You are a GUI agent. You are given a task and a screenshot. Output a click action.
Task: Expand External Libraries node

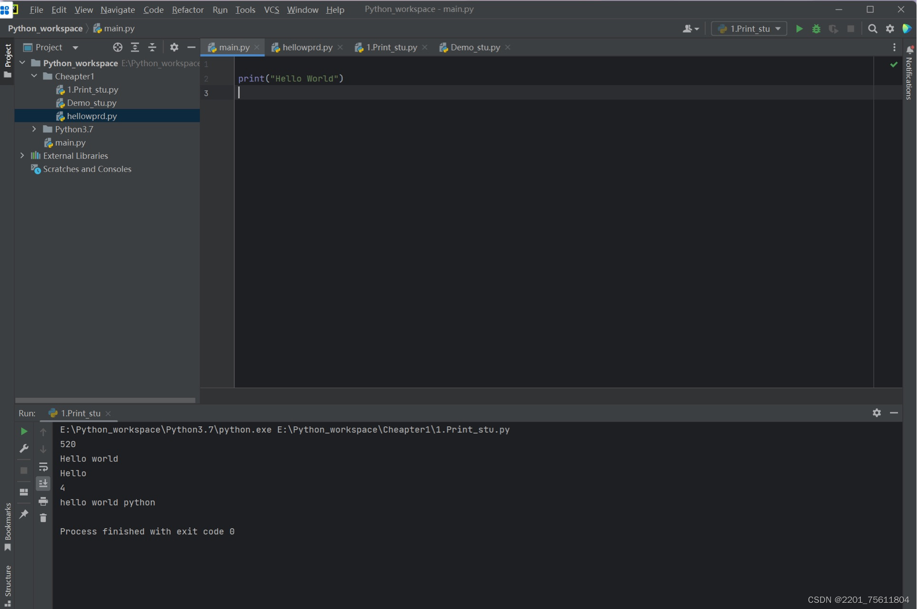[x=22, y=156]
